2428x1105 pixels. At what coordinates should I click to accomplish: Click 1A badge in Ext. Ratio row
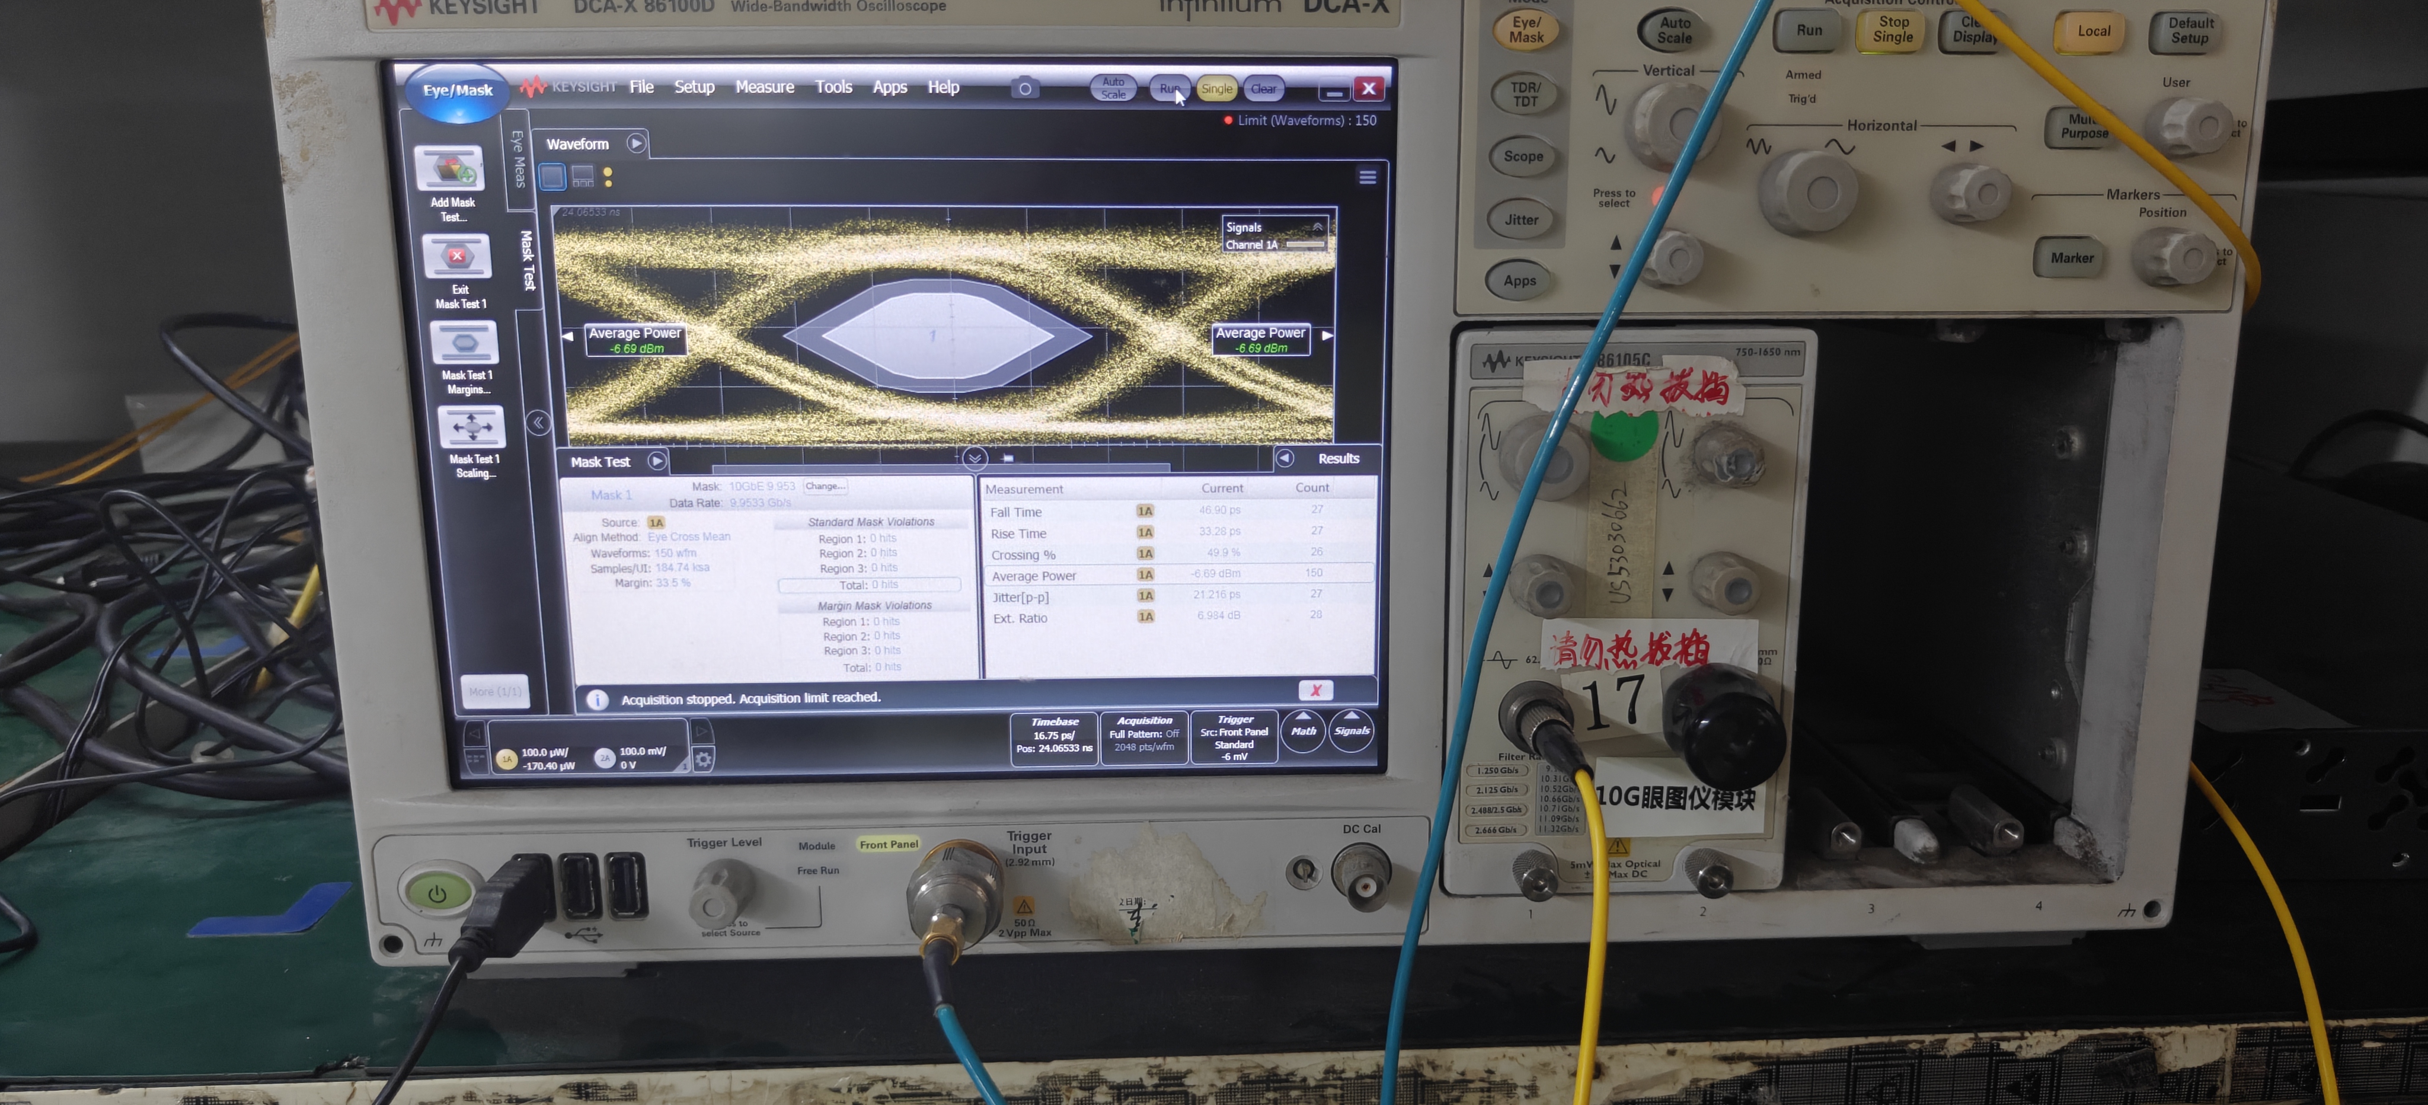tap(1145, 617)
